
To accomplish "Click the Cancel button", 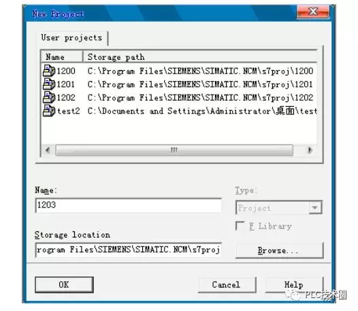I will pyautogui.click(x=227, y=284).
